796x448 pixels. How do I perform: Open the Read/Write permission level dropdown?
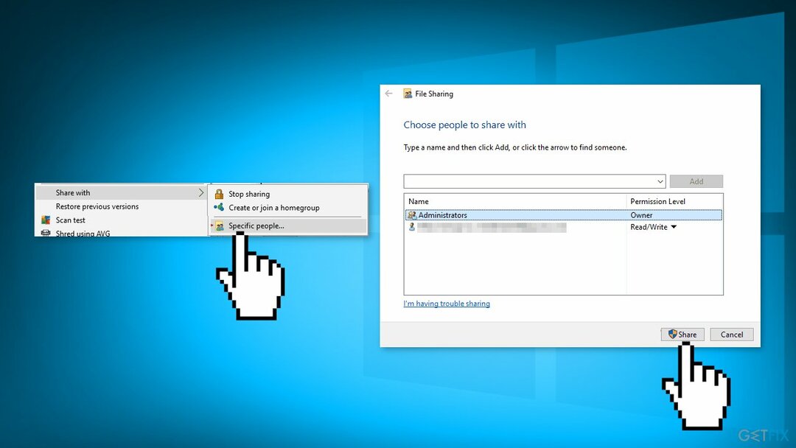coord(673,227)
